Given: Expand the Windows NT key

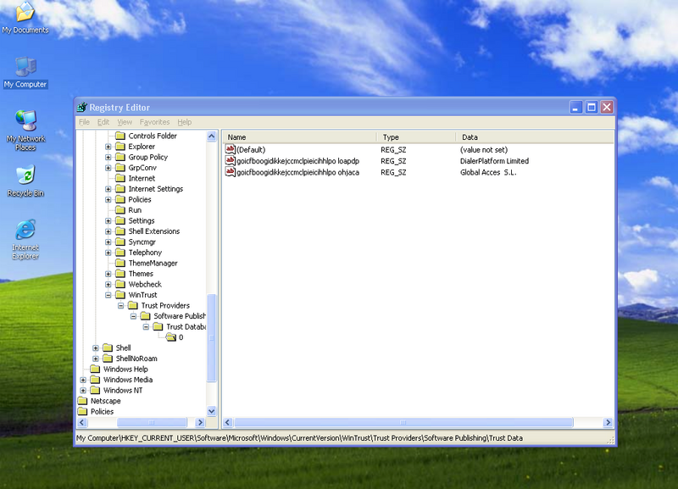Looking at the screenshot, I should (83, 391).
